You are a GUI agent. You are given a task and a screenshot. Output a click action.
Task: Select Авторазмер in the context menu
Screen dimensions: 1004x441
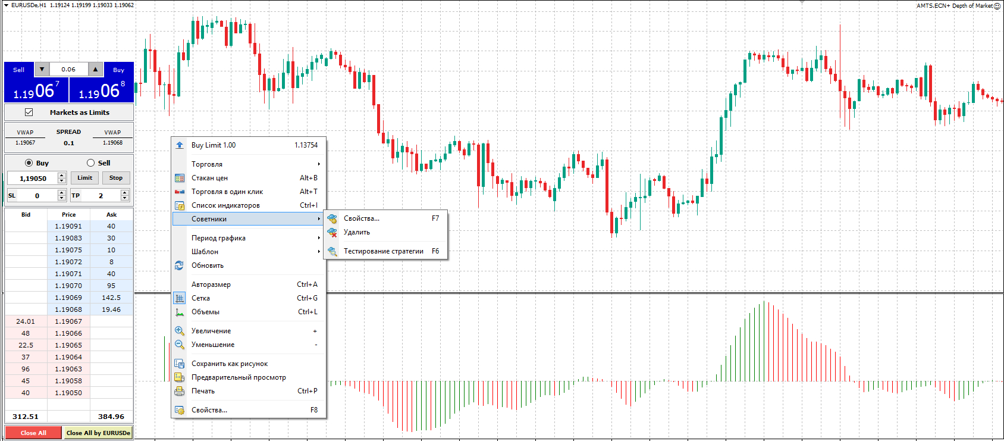[x=249, y=284]
